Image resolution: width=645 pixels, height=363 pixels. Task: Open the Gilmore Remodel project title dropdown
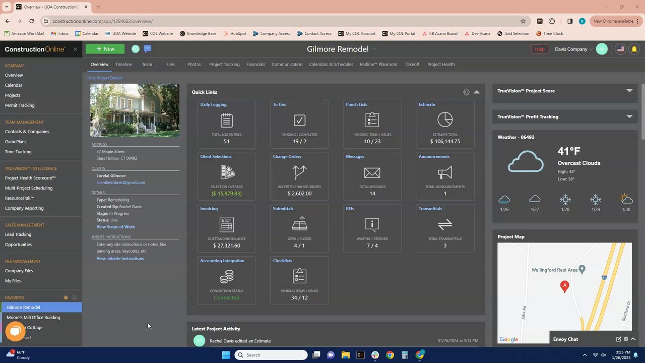point(374,49)
